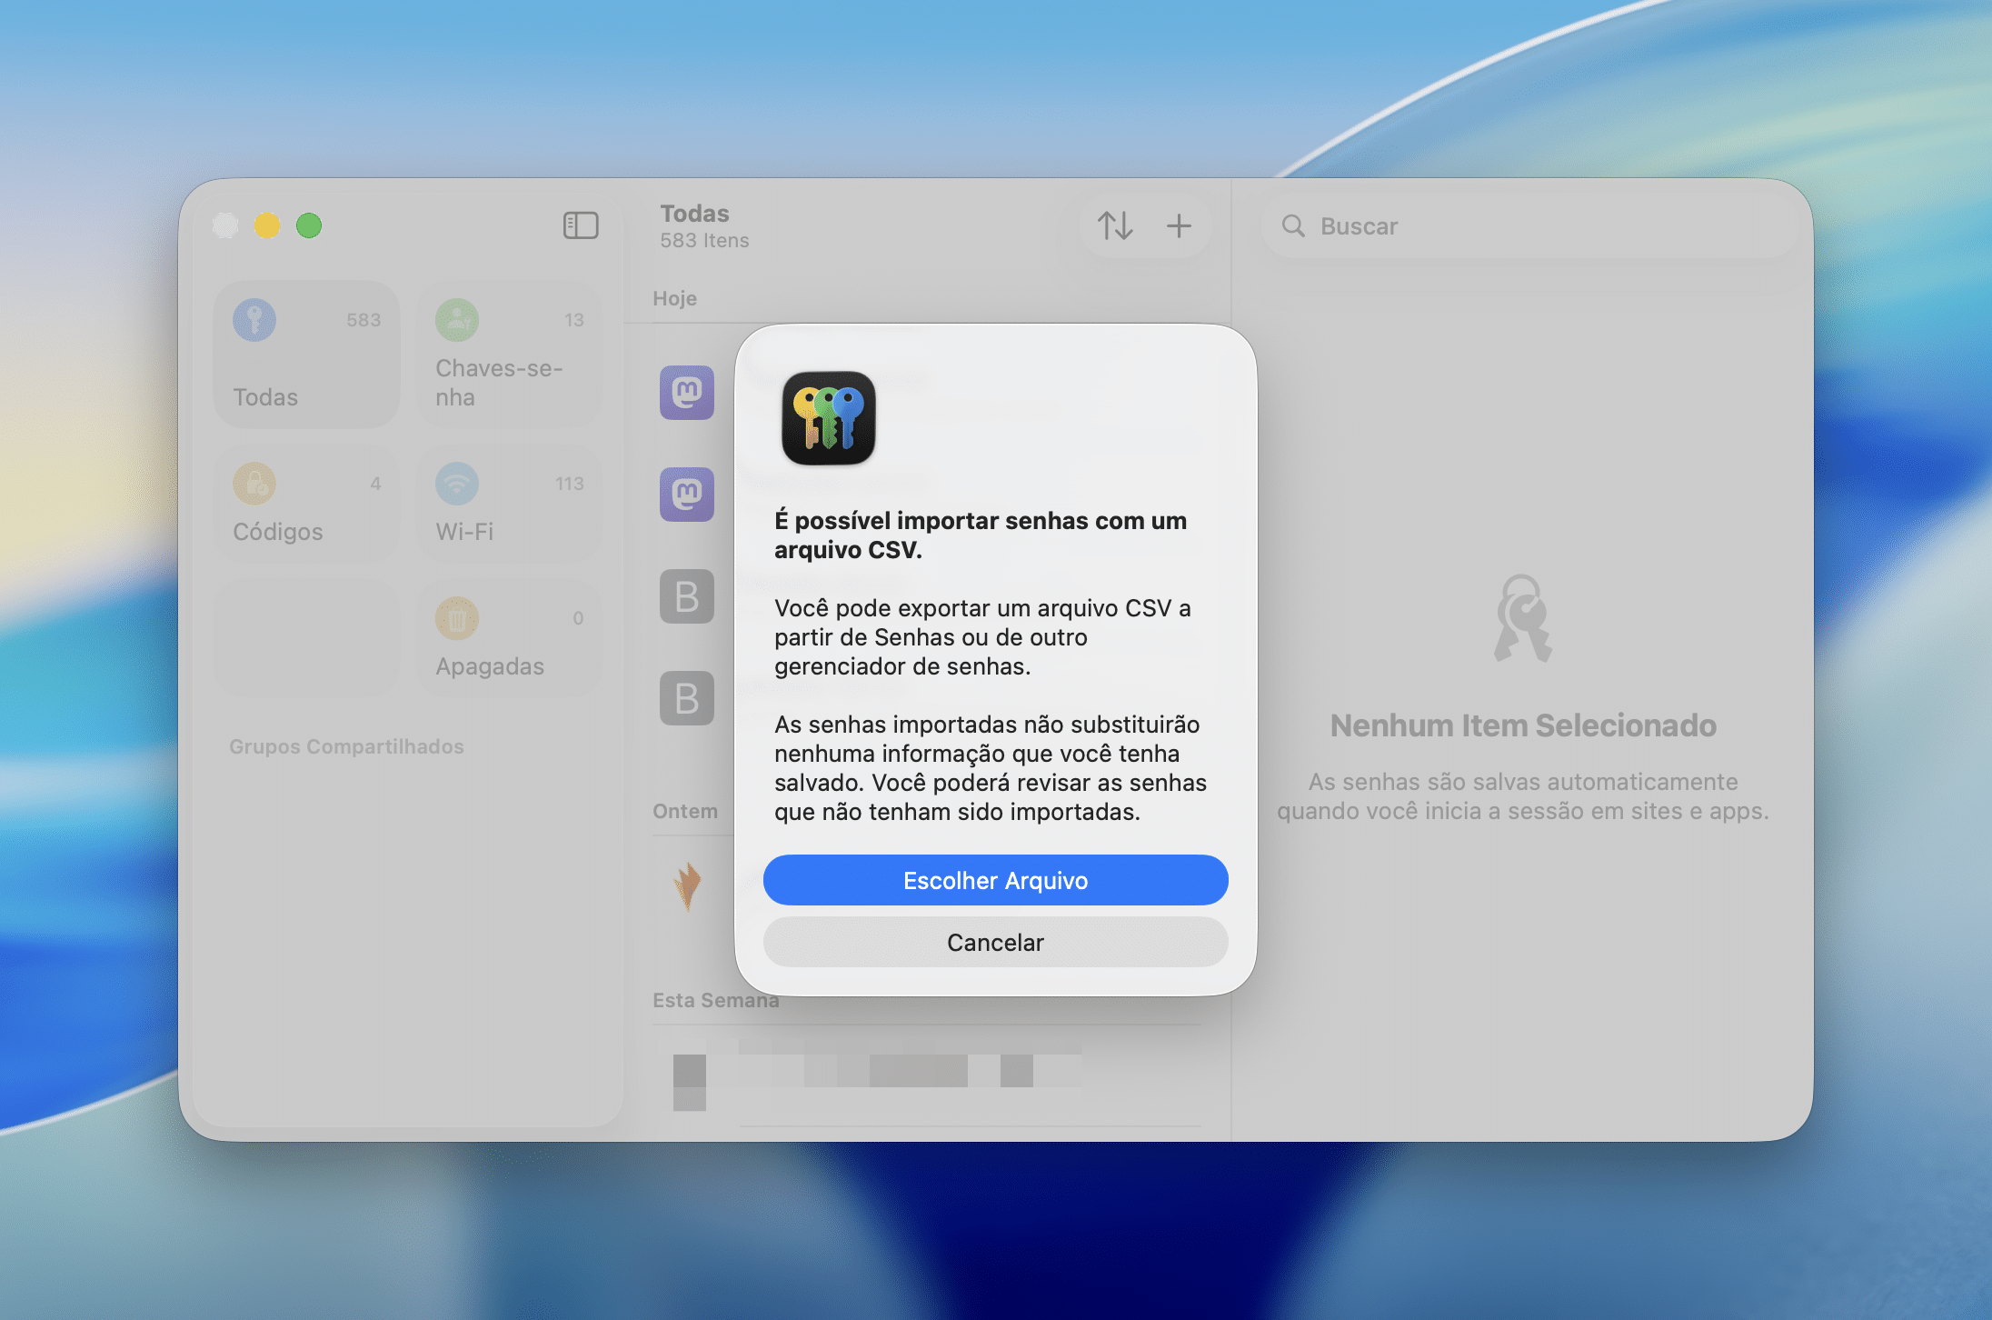Focus the Buscar search field

[1527, 226]
